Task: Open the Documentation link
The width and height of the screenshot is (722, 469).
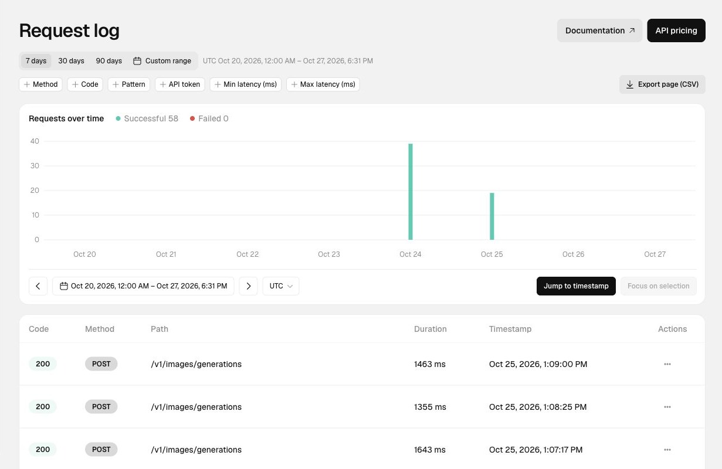Action: pyautogui.click(x=599, y=30)
